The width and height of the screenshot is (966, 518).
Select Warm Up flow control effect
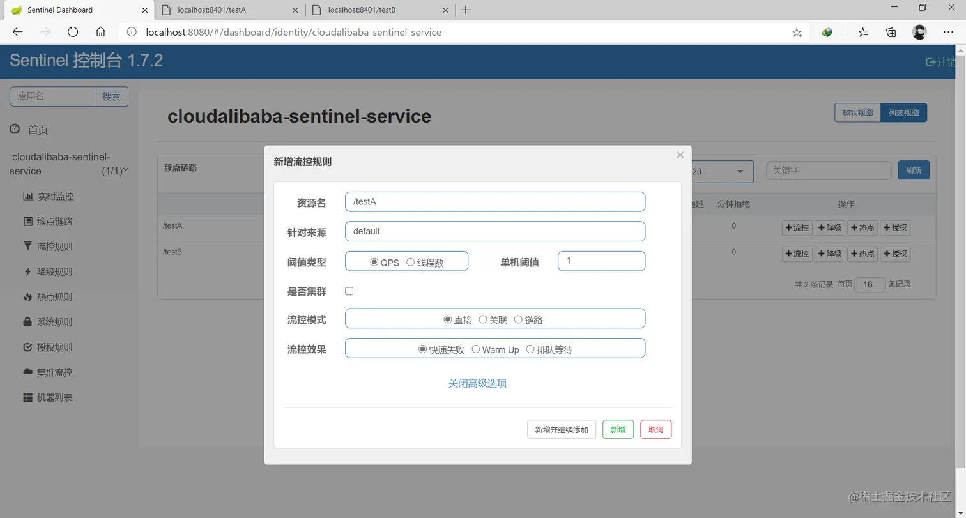coord(476,349)
